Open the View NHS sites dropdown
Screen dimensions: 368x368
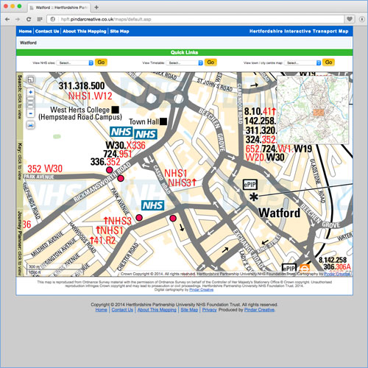(x=75, y=63)
